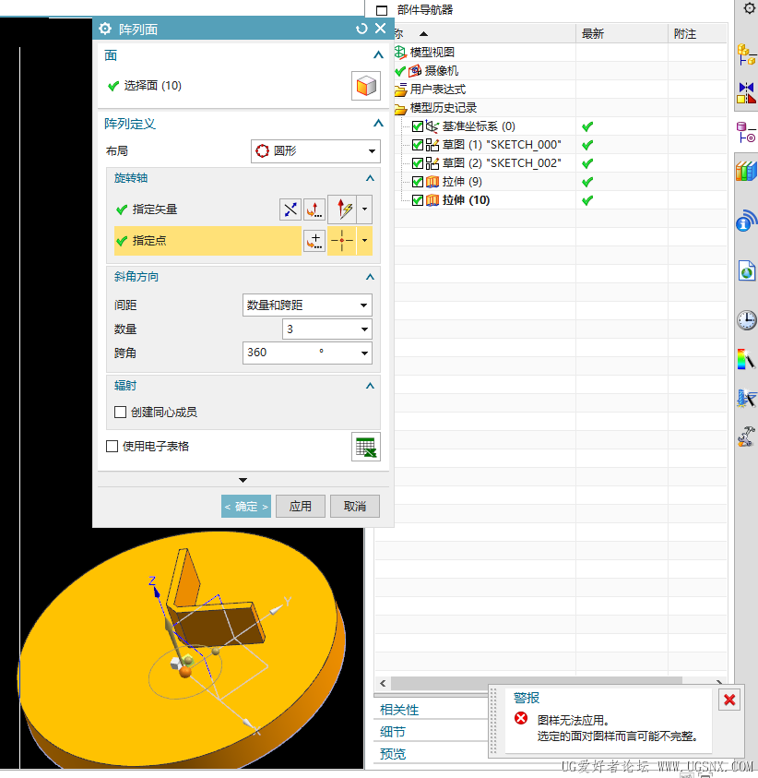Open the Preview panel tab
This screenshot has height=778, width=758.
coord(393,754)
